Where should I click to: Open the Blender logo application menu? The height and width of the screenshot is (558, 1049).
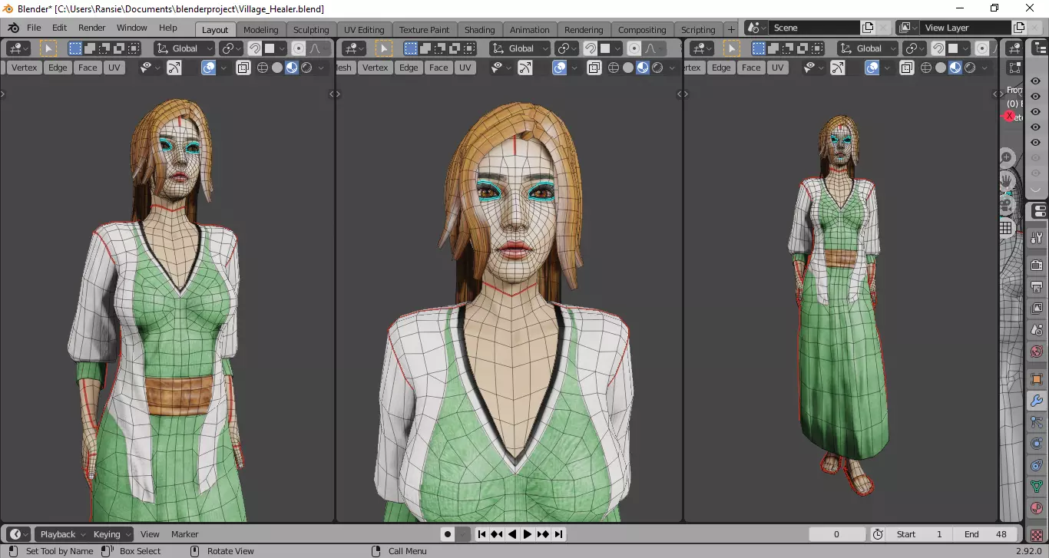12,28
